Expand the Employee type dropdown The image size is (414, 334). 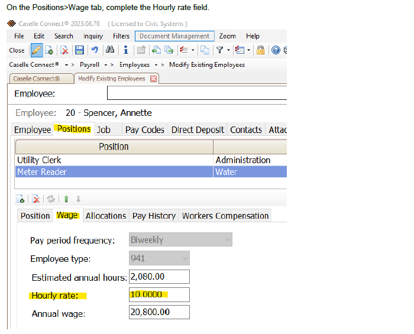tap(184, 258)
